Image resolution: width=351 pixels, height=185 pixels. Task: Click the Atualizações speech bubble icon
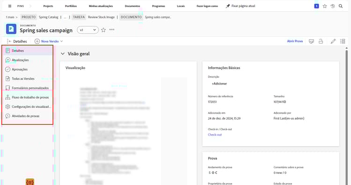[x=7, y=60]
